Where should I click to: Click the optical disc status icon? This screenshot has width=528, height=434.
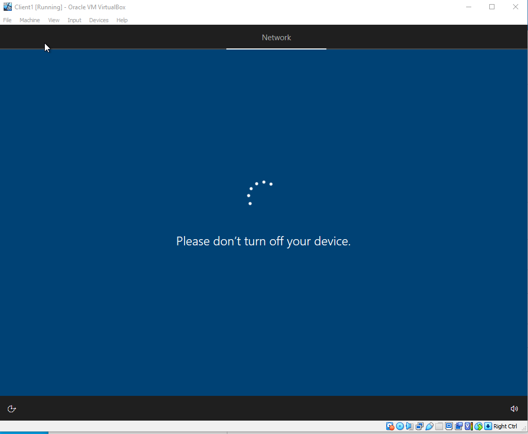(x=400, y=426)
